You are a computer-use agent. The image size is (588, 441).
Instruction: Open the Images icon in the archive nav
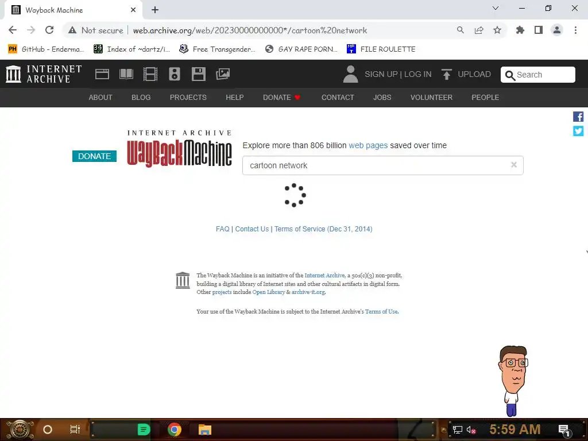(223, 74)
